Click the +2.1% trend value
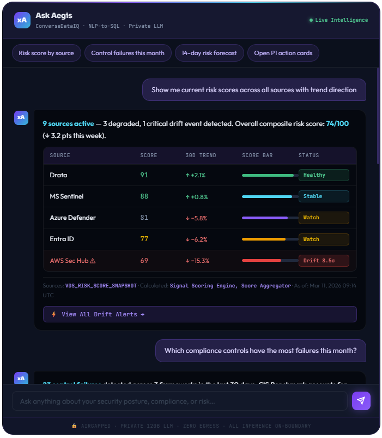Image resolution: width=382 pixels, height=438 pixels. [x=196, y=176]
